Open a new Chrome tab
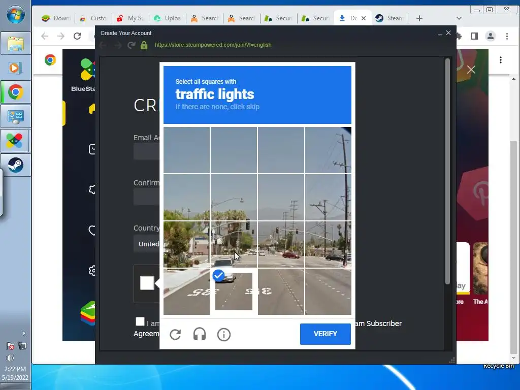520x390 pixels. 419,18
